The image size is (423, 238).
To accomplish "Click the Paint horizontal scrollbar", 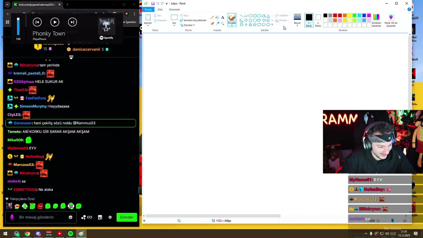I will coord(213,216).
